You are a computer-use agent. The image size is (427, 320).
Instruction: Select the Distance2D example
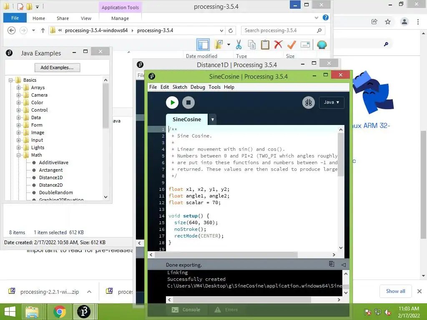click(50, 185)
